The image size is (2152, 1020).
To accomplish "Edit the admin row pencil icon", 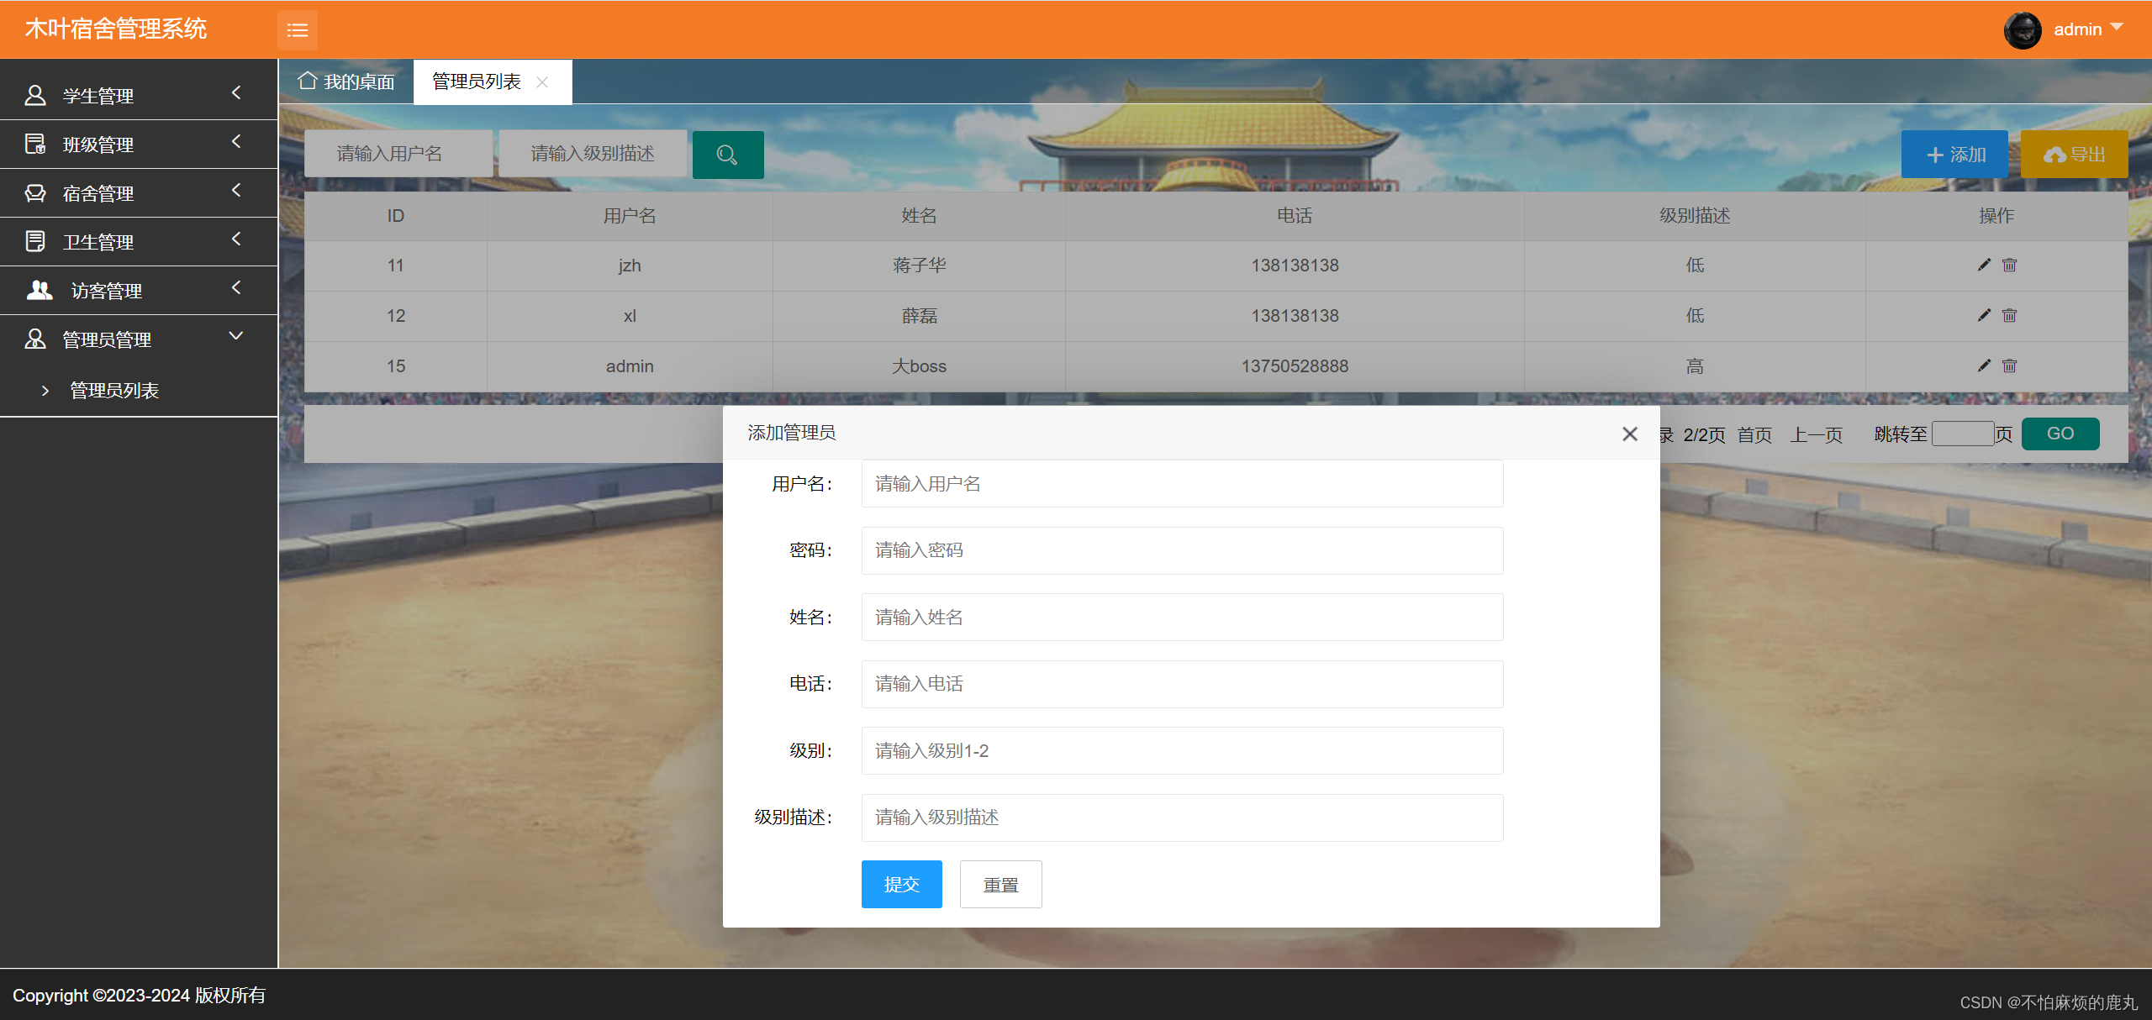I will (1984, 365).
